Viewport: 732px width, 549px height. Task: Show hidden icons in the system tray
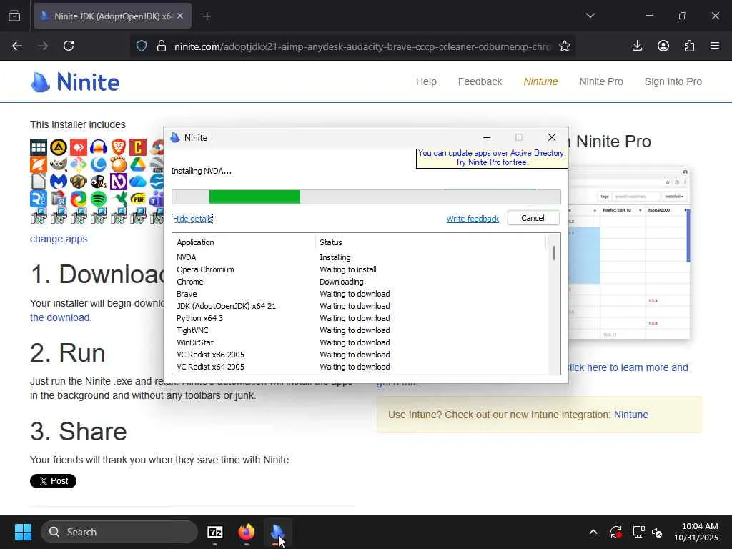click(x=593, y=532)
